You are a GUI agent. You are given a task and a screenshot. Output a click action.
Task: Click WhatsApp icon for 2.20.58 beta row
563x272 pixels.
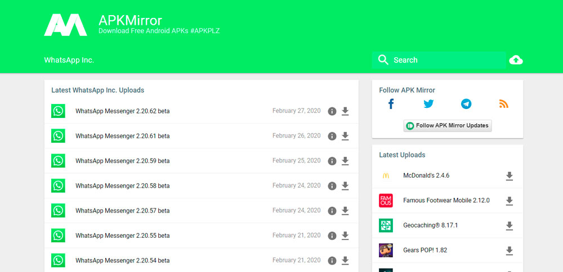click(x=58, y=185)
